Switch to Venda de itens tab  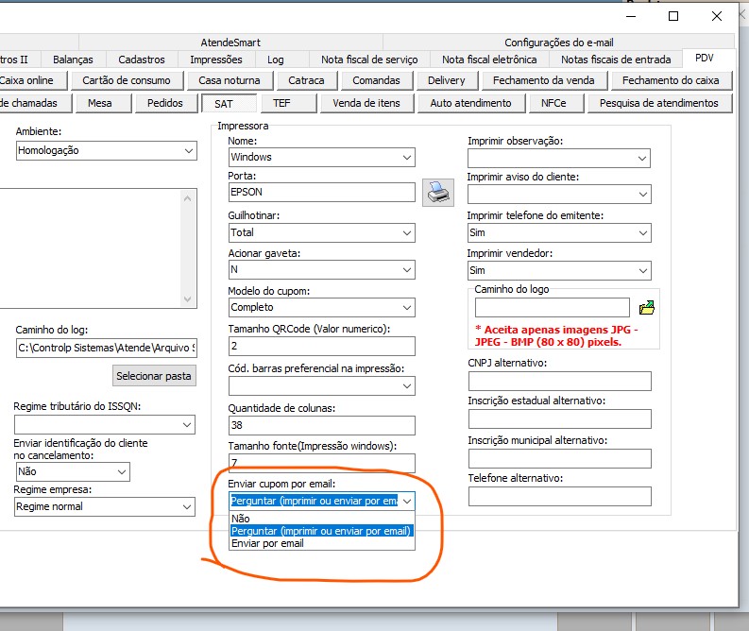pyautogui.click(x=366, y=103)
